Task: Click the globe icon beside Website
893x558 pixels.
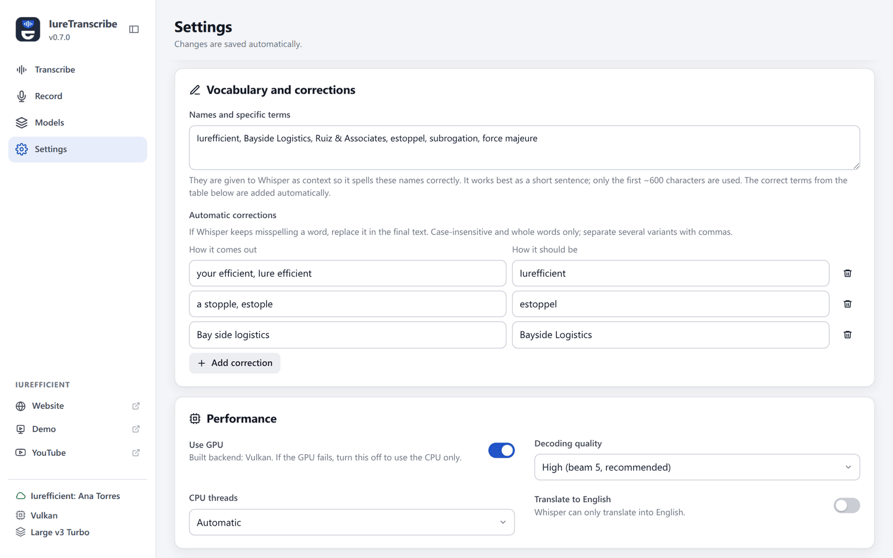Action: [x=21, y=406]
